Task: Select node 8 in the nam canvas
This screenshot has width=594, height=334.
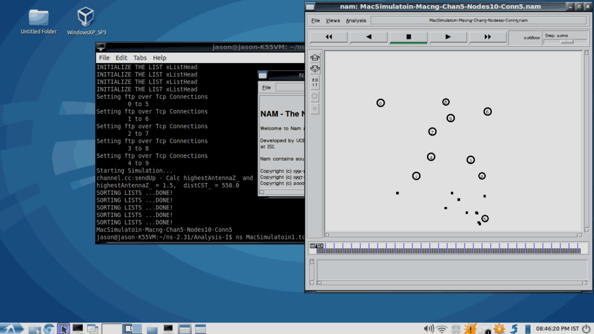Action: click(445, 102)
